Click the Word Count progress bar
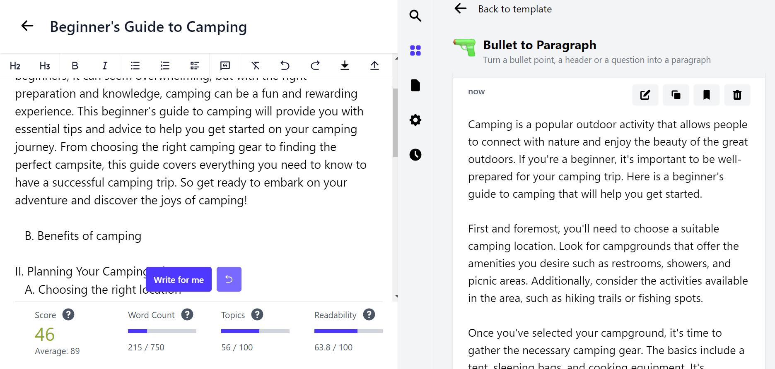Screen dimensions: 775x369 162,331
